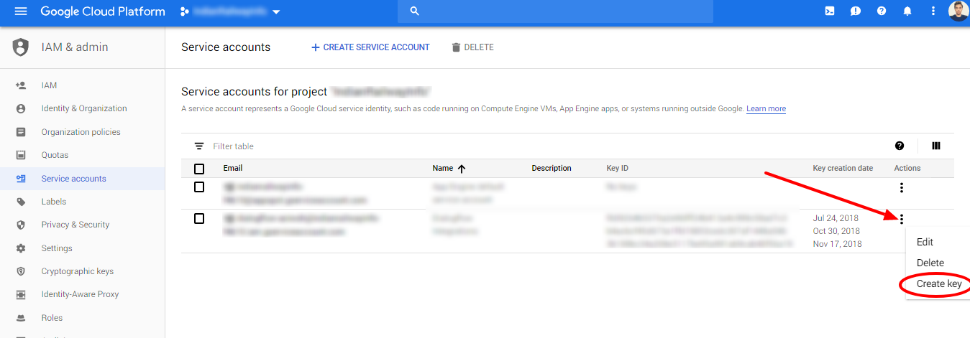Image resolution: width=970 pixels, height=338 pixels.
Task: Click the Oct 30, 2018 date
Action: pos(836,231)
